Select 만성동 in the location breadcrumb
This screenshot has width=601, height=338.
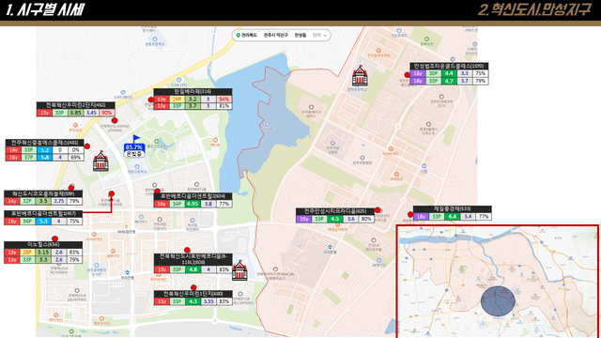(x=300, y=36)
